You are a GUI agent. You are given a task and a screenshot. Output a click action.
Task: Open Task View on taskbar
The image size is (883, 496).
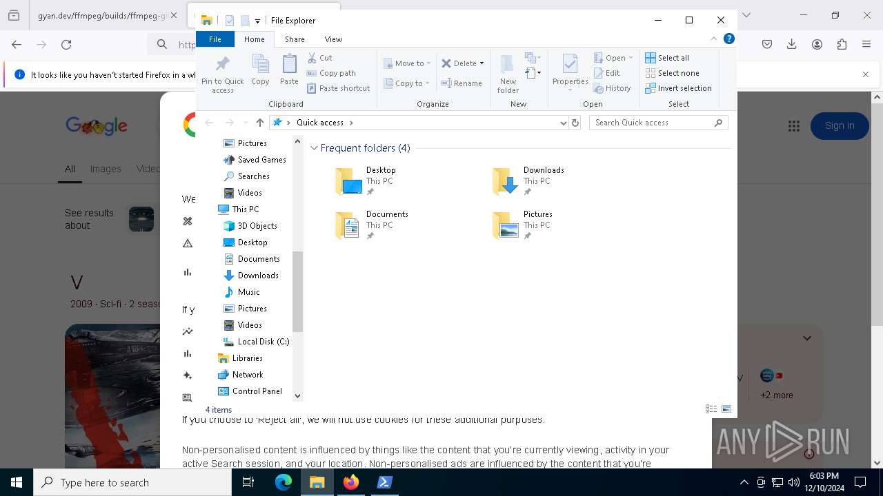coord(249,482)
